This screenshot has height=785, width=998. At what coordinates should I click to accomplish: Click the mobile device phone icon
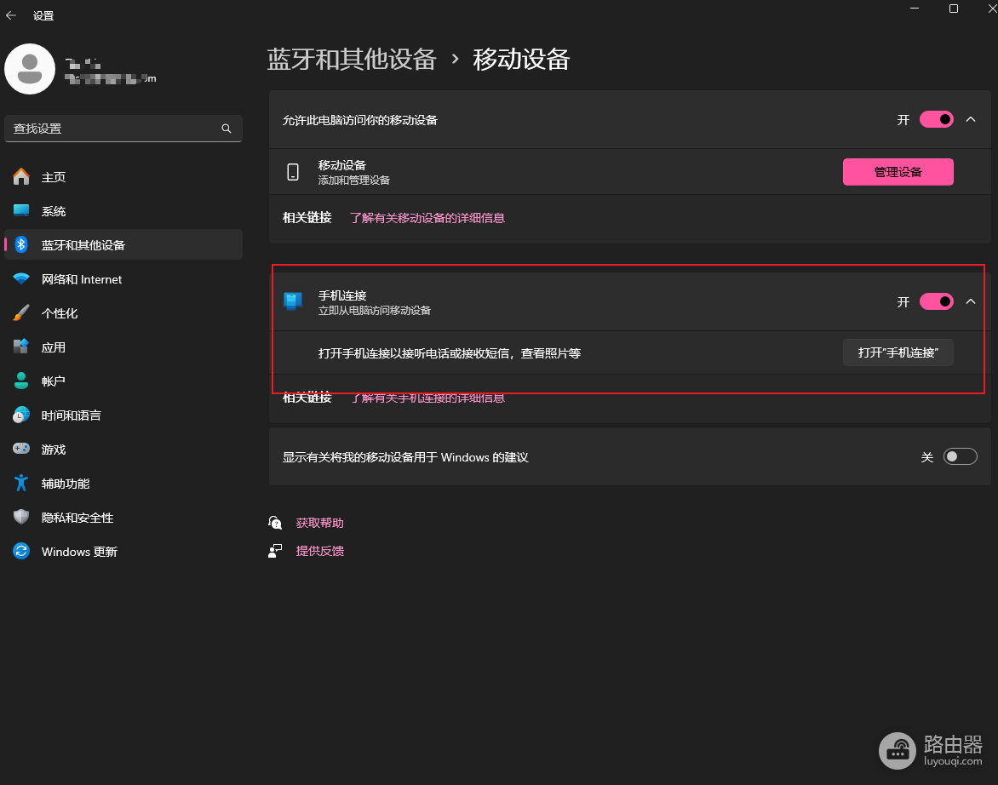coord(293,172)
